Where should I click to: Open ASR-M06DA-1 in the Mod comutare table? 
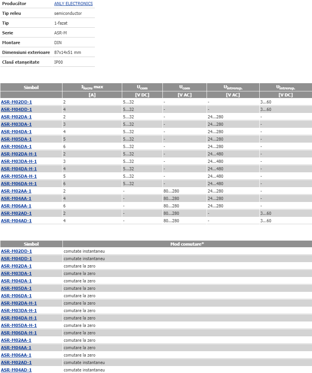(x=16, y=296)
